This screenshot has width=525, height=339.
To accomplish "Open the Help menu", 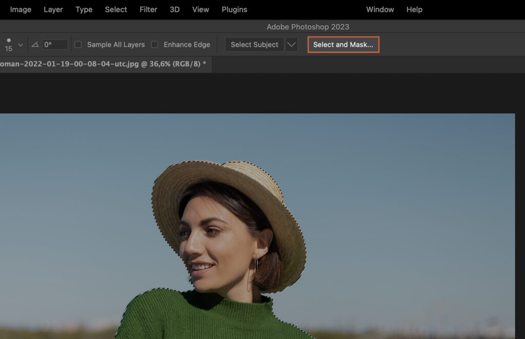I will coord(414,9).
